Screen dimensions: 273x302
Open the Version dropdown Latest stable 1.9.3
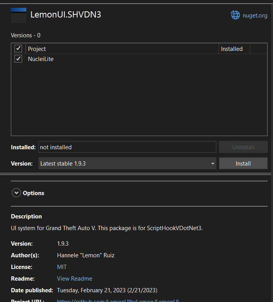127,163
